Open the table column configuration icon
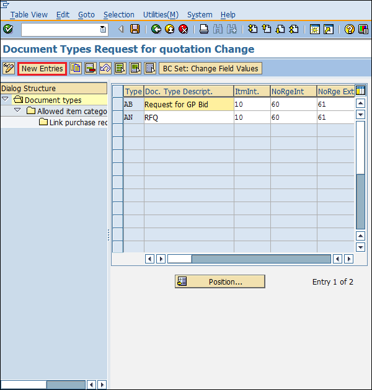Viewport: 372px width, 390px height. pyautogui.click(x=360, y=91)
